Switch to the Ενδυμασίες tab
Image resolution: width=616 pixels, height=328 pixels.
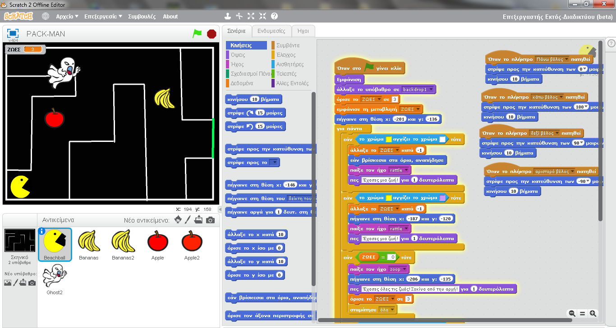coord(271,31)
